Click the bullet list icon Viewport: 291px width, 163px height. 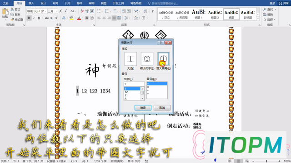click(99, 11)
